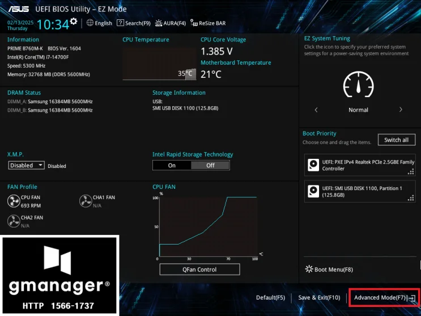Screen dimensions: 421x316
Task: Click the 693 RPM CPU fan reading
Action: [31, 205]
